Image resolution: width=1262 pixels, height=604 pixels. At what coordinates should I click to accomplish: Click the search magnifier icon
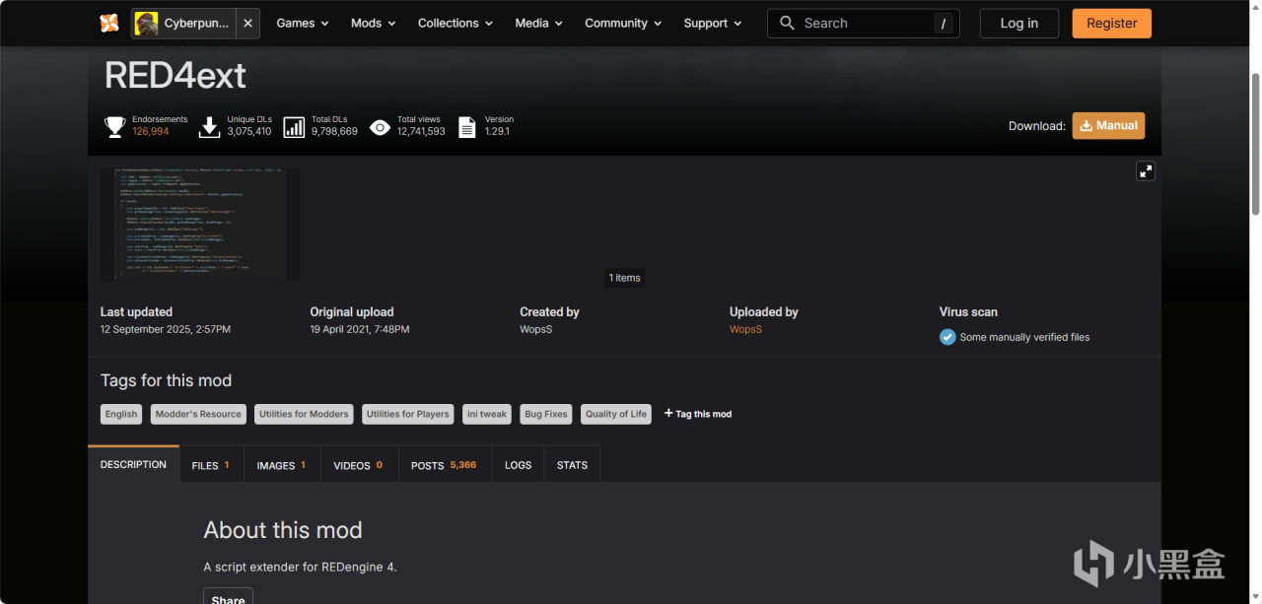tap(787, 23)
